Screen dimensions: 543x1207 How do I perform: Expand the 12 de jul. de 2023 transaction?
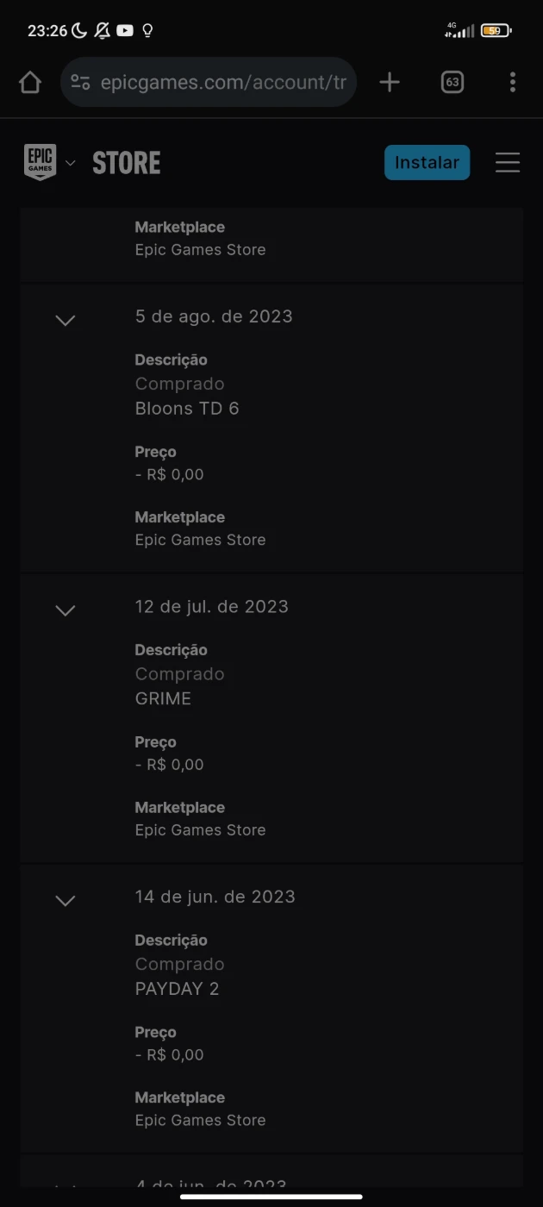click(66, 610)
